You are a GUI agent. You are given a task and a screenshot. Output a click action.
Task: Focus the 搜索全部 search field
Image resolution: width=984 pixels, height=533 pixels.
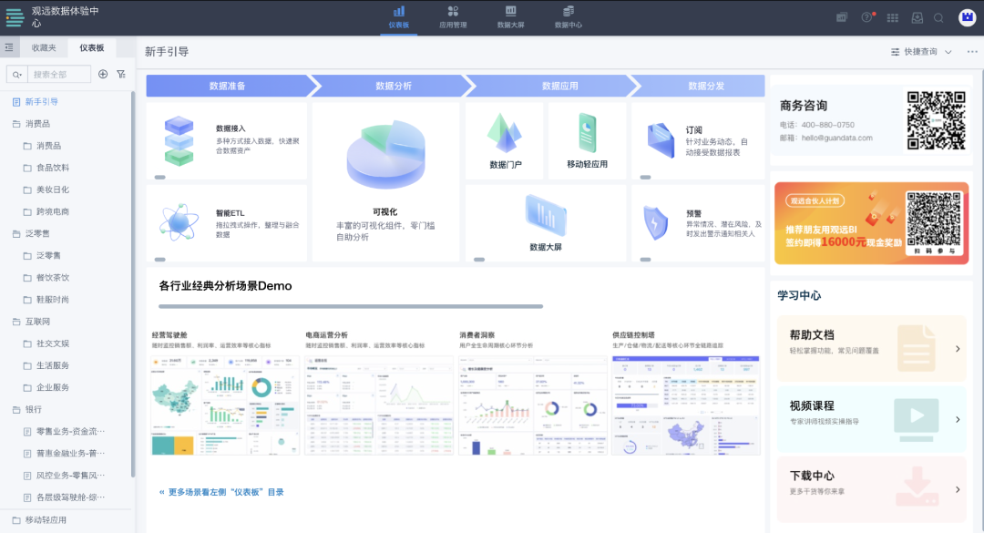(59, 74)
